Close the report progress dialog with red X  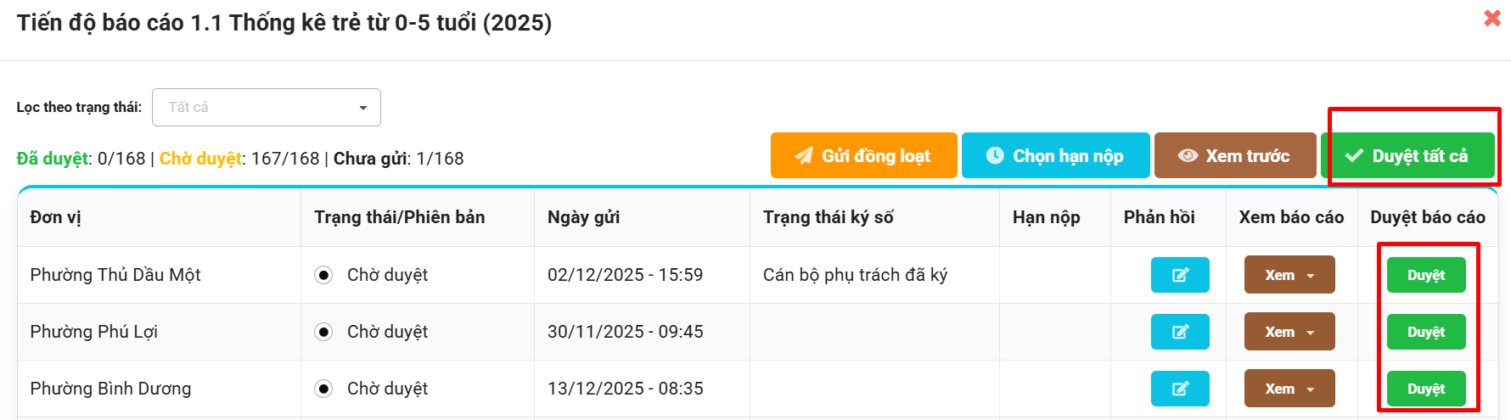[1491, 18]
